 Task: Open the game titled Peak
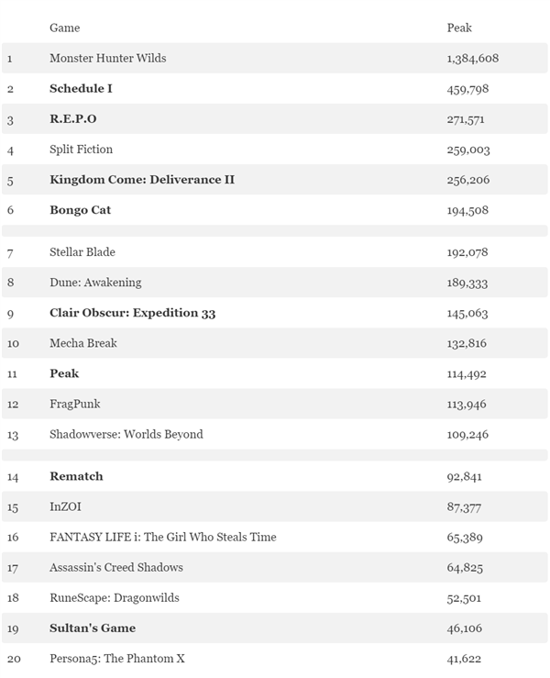click(64, 372)
